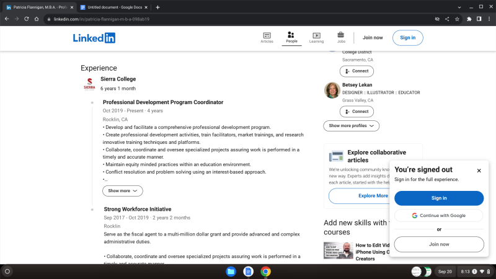Connect with the Sacramento, CA profile

(356, 71)
